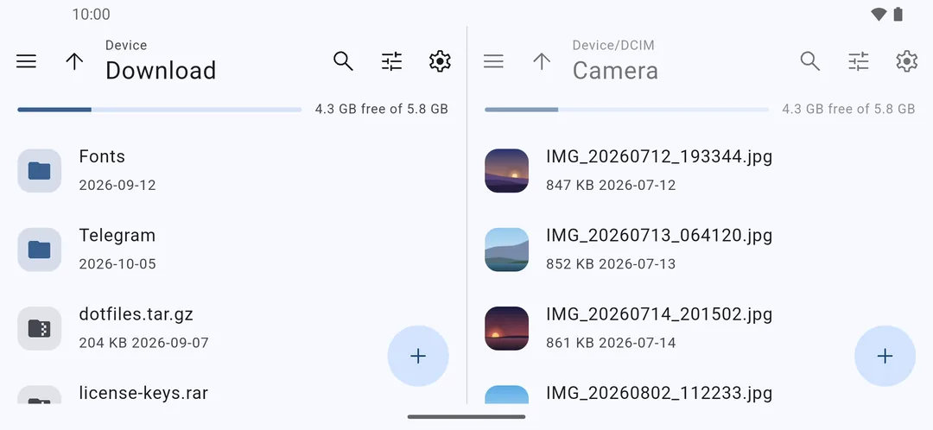The height and width of the screenshot is (430, 933).
Task: Open view options sliders in Download pane
Action: (391, 61)
